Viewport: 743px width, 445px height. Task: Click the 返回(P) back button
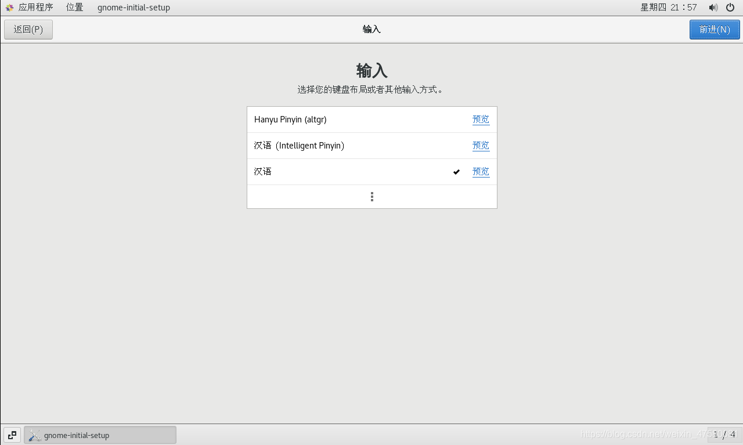point(28,30)
